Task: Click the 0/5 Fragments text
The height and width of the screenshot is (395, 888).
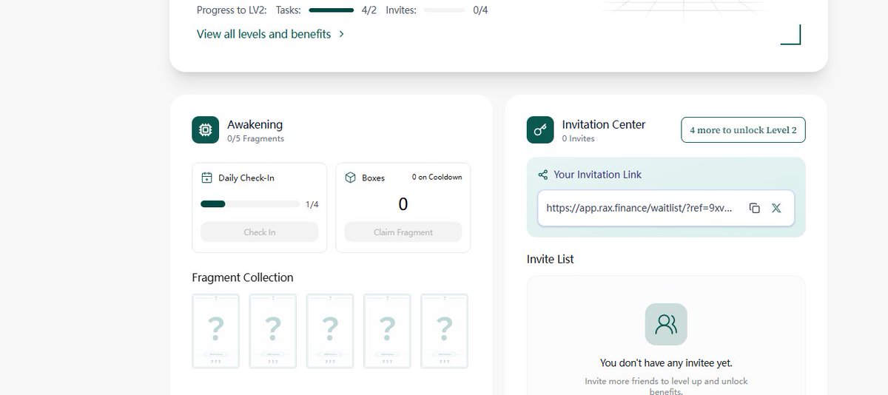Action: pos(255,138)
